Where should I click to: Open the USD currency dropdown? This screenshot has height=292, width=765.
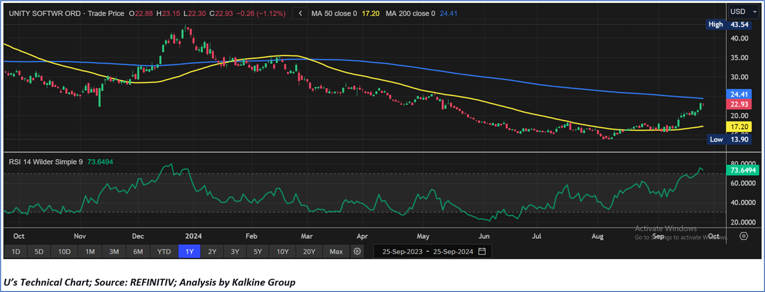point(743,11)
